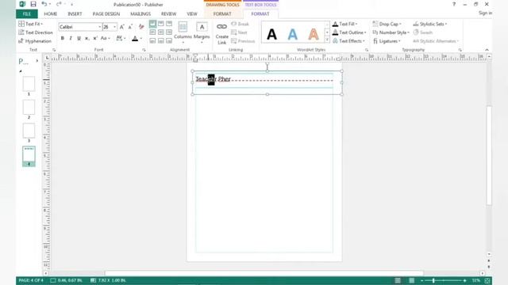Toggle Italic formatting
This screenshot has height=285, width=508.
(71, 39)
